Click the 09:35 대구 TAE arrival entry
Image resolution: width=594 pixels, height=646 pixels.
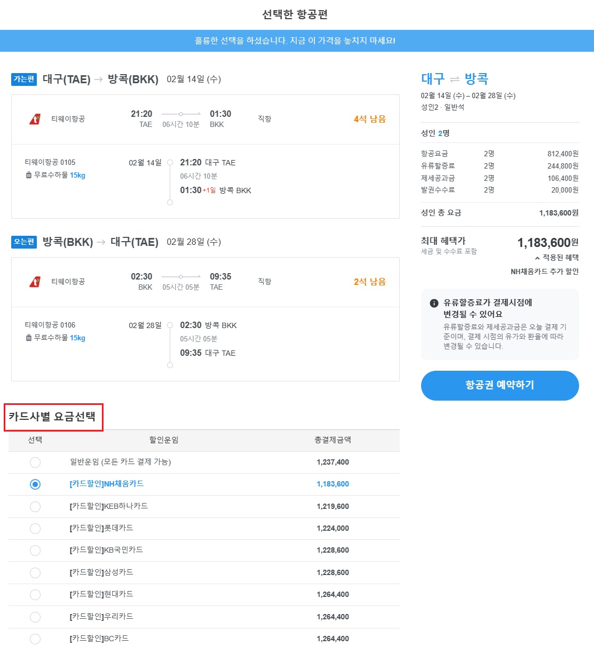point(208,353)
